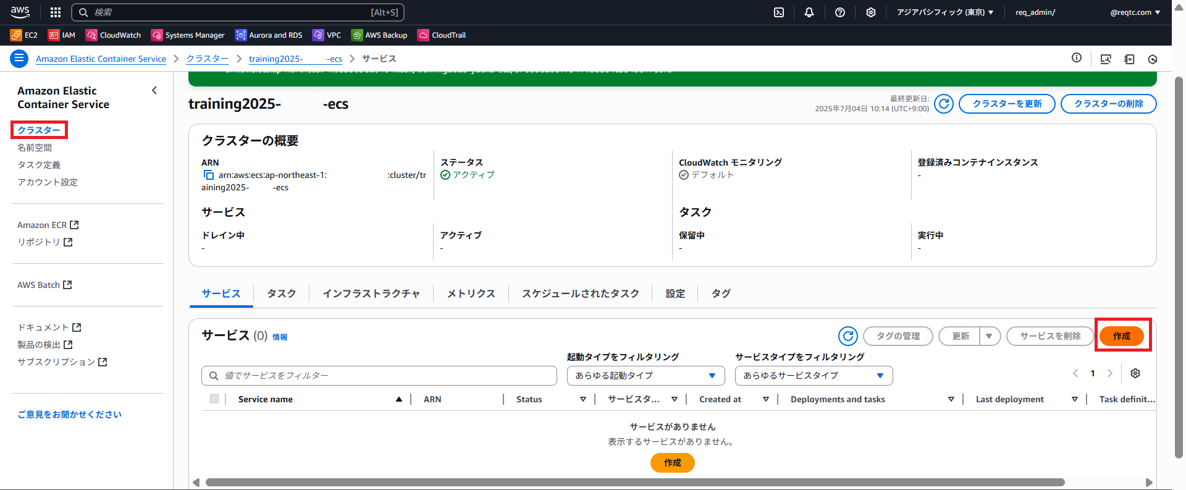
Task: Open 名前空間 in side navigation
Action: click(35, 148)
